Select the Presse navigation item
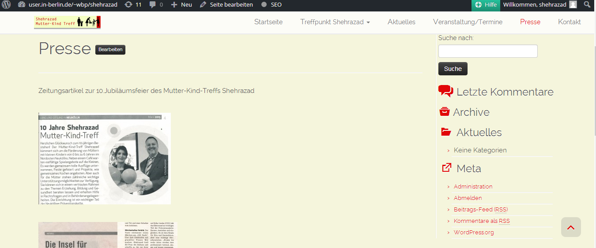 [x=530, y=22]
